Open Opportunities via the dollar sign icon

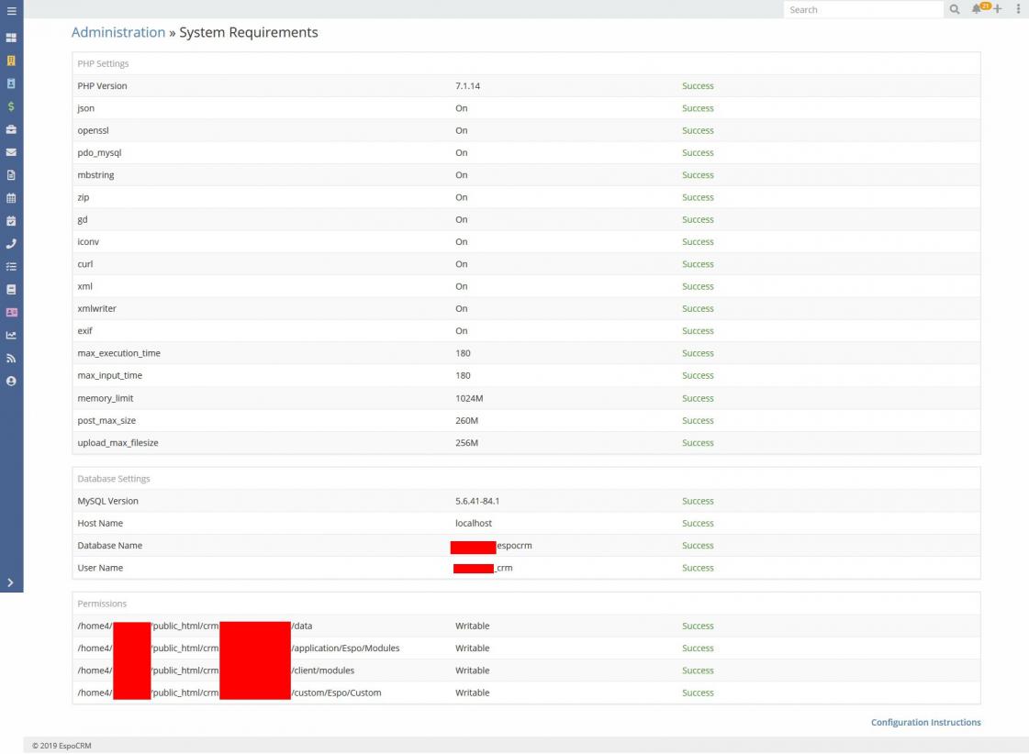pos(11,106)
